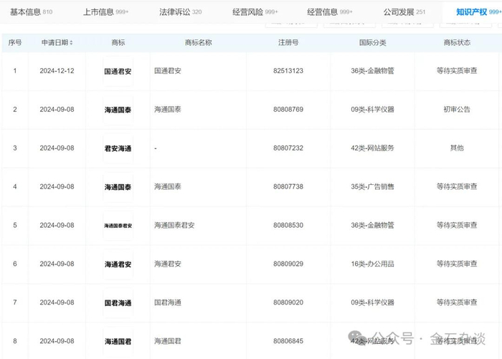View 海通国泰君安 trademark logo thumbnail
Image resolution: width=502 pixels, height=359 pixels.
tap(118, 226)
